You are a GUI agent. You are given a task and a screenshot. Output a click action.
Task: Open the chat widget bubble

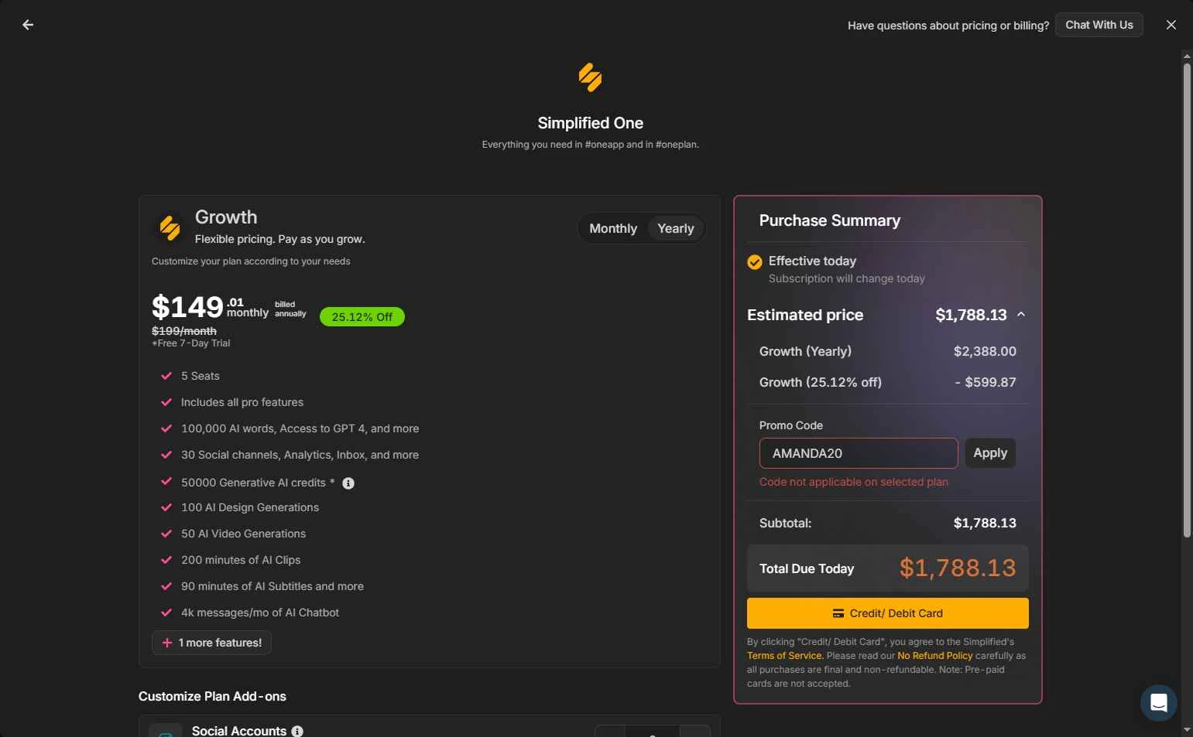[1158, 702]
